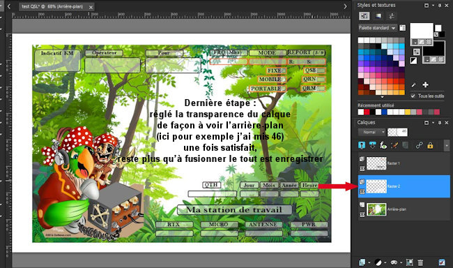Viewport: 453px width, 268px height.
Task: Click the small white foreground color box
Action: point(438,28)
